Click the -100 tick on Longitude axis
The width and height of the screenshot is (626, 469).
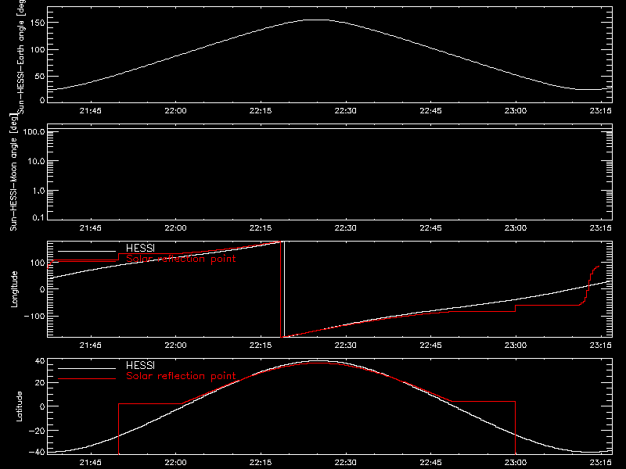tap(34, 316)
